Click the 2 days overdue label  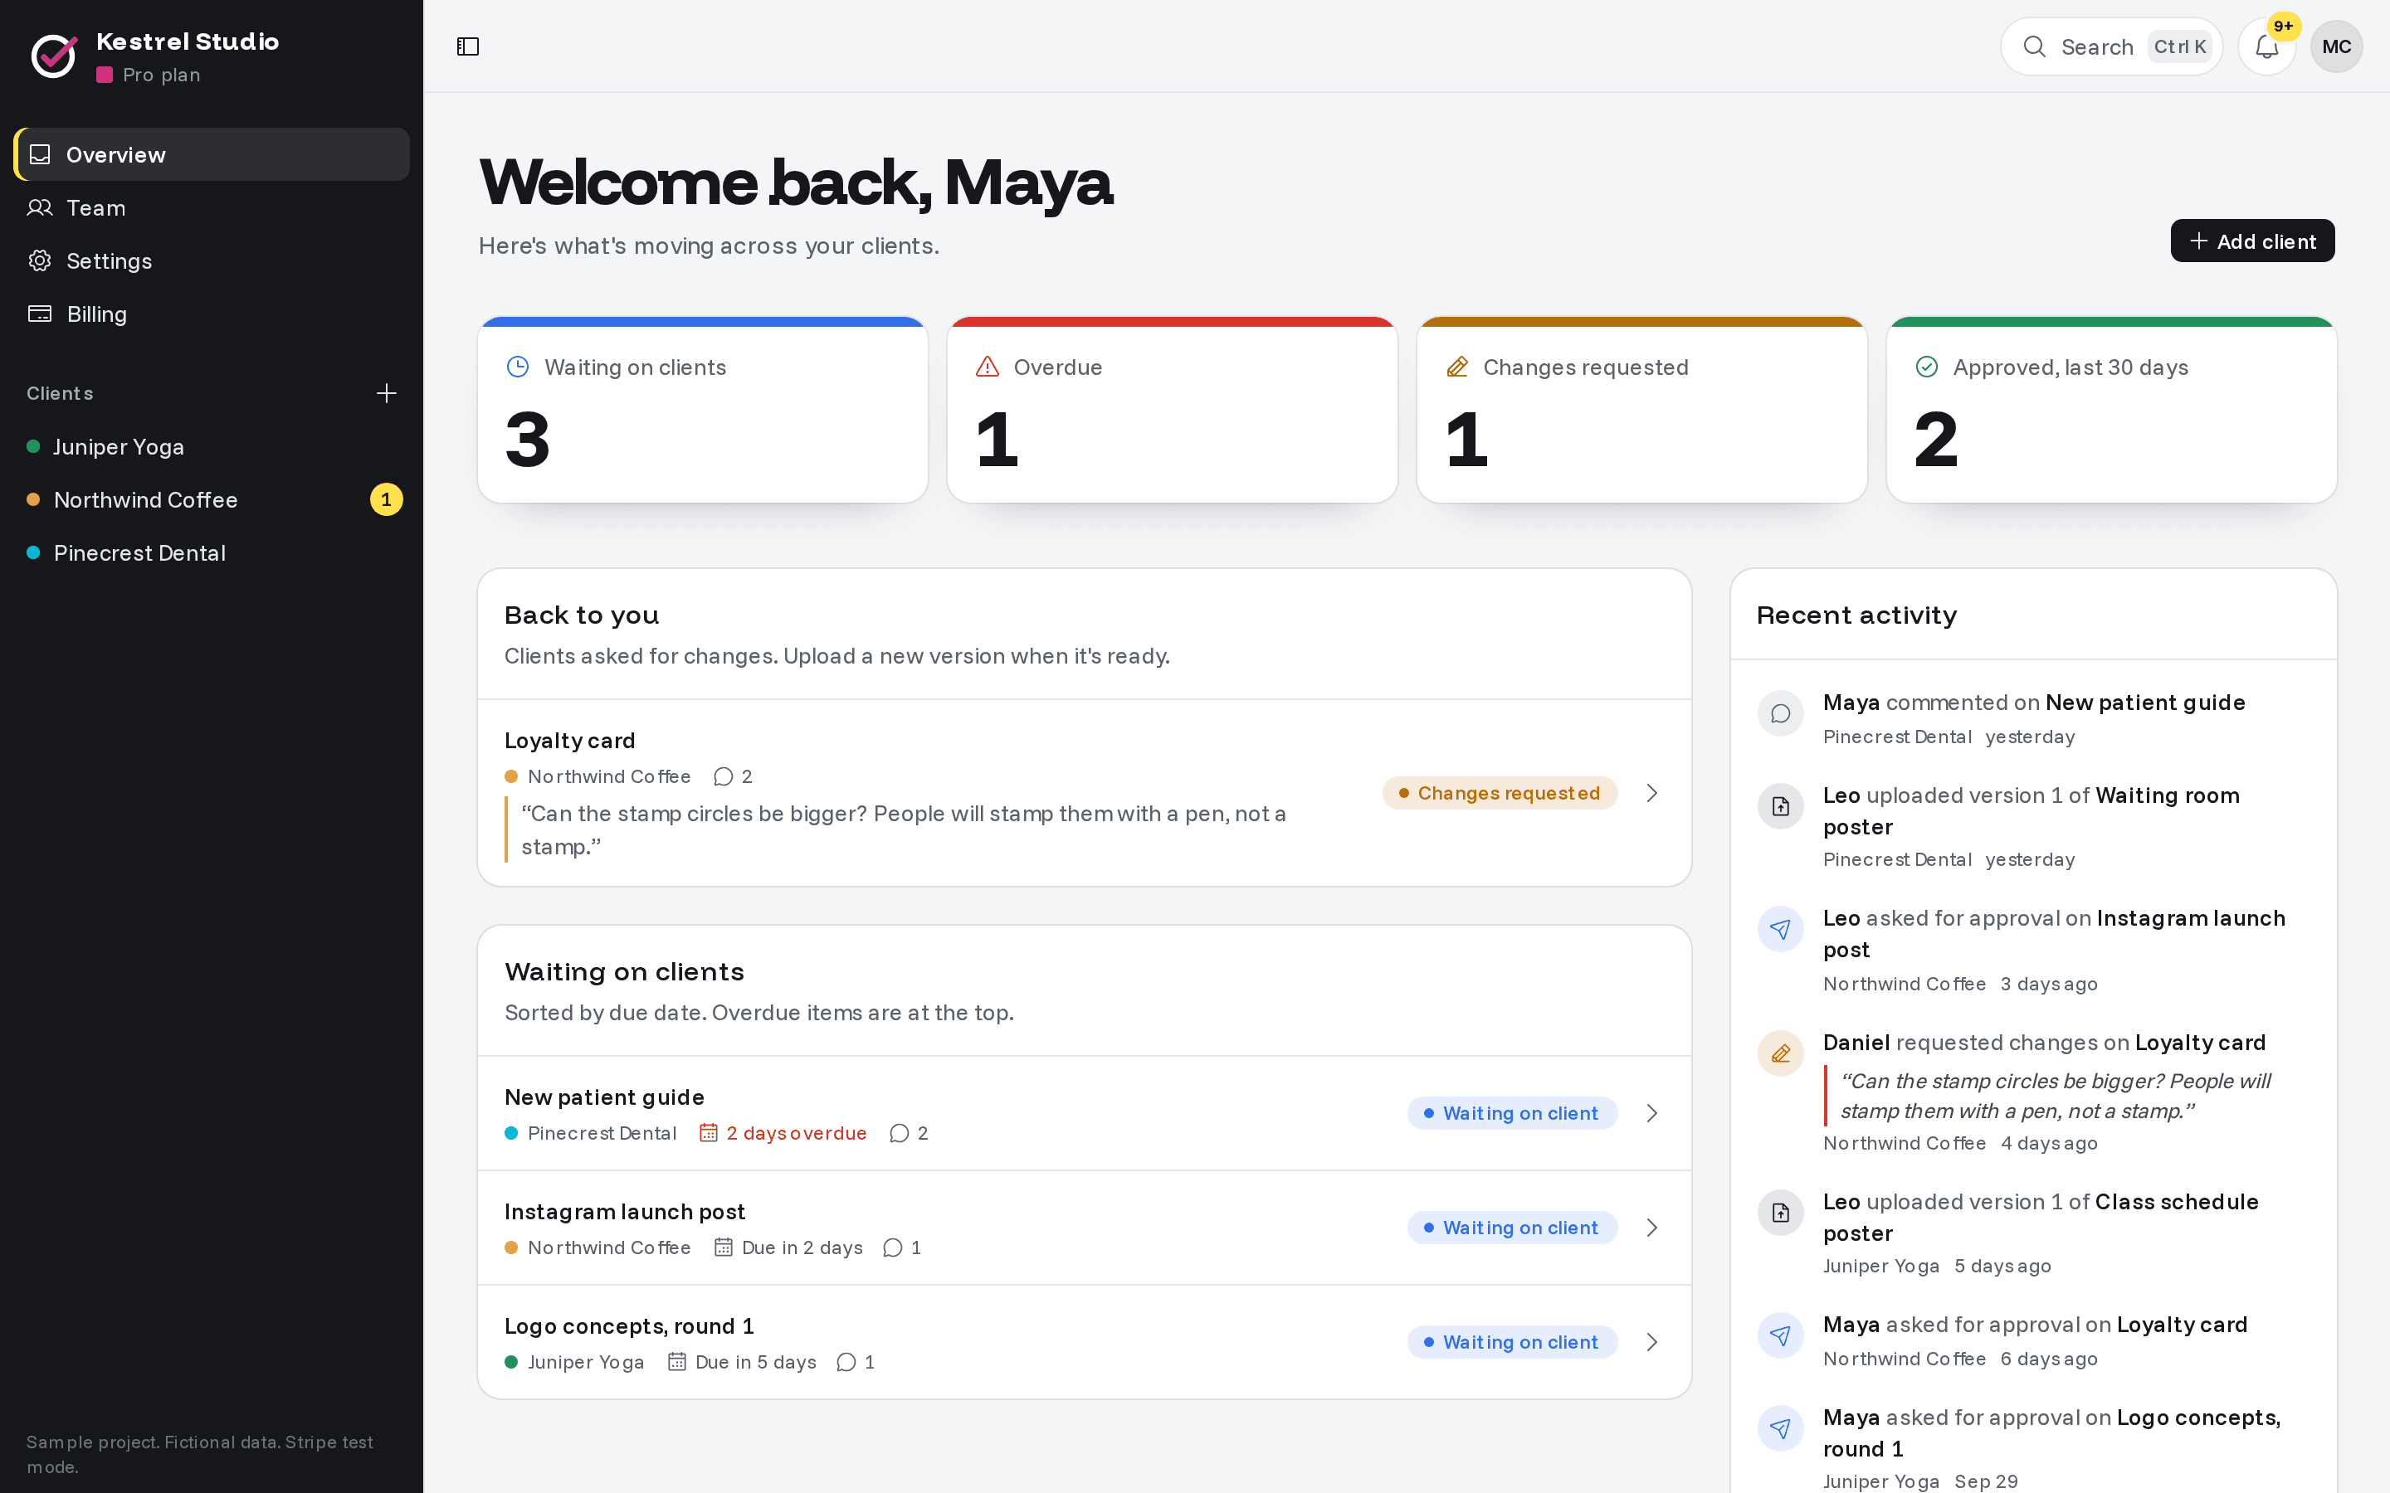tap(796, 1132)
